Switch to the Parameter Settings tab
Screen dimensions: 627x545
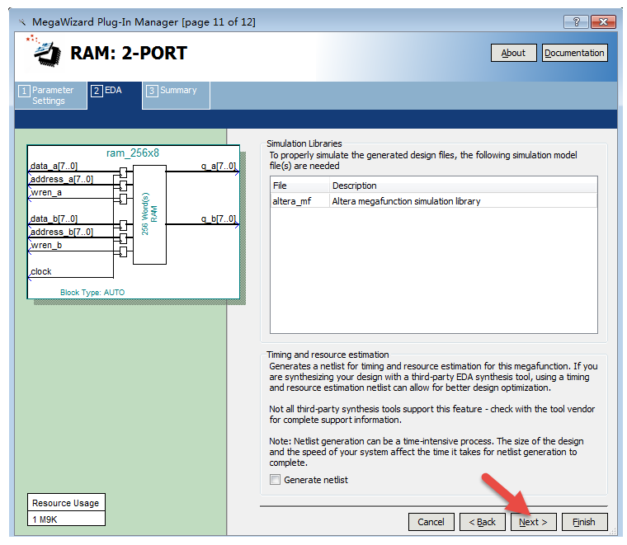point(51,95)
